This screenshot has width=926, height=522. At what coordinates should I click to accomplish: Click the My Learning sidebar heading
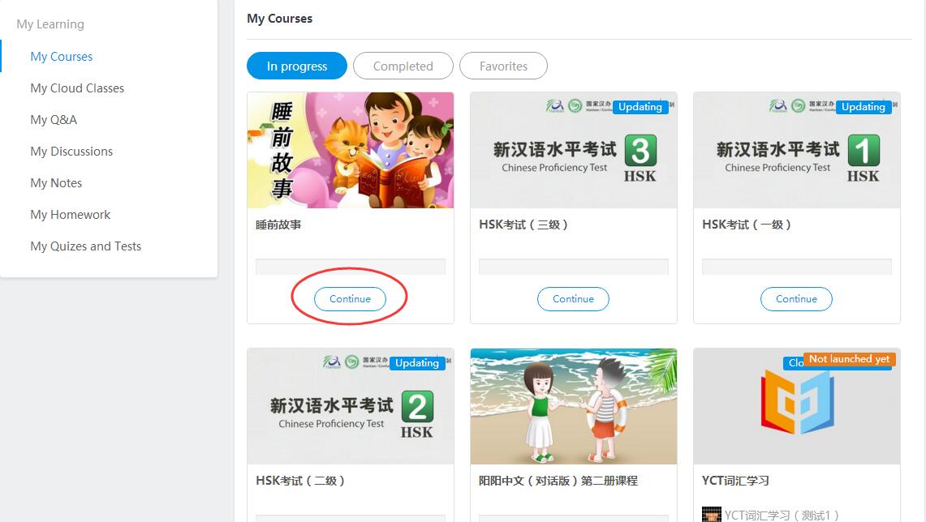[50, 24]
